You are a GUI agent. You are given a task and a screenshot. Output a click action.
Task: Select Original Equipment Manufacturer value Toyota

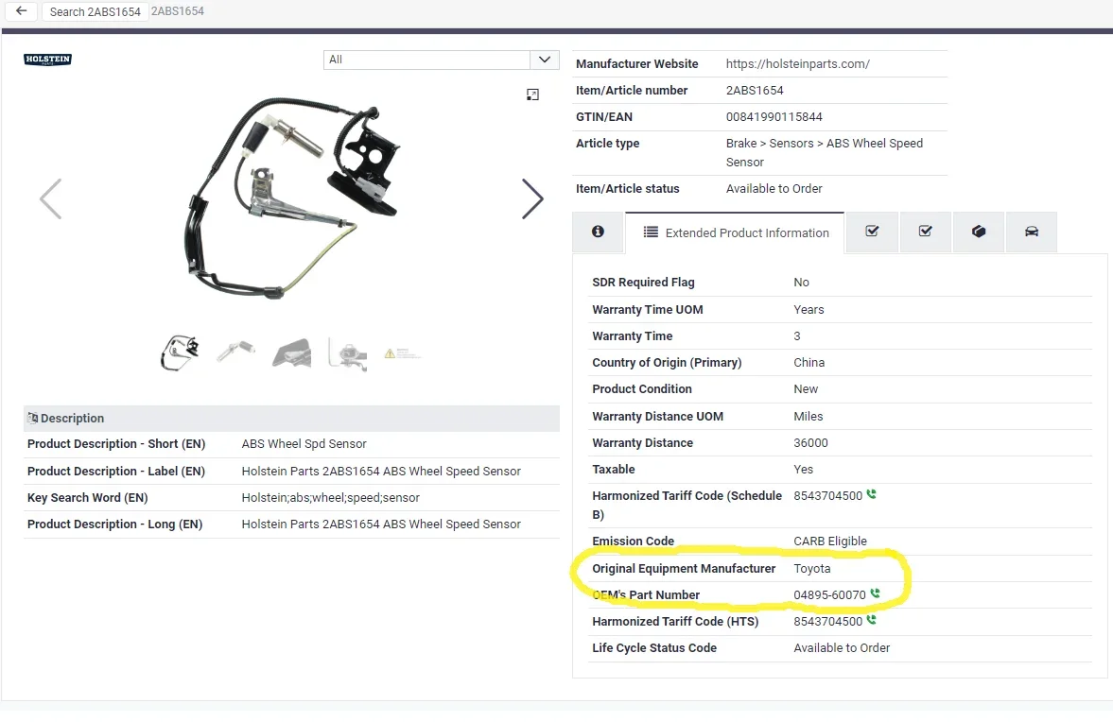[811, 569]
